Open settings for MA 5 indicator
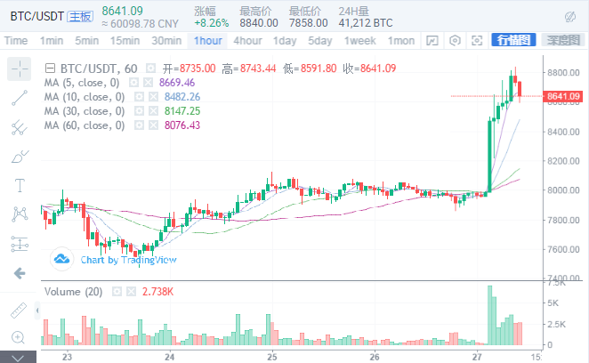Image resolution: width=589 pixels, height=363 pixels. click(x=133, y=83)
